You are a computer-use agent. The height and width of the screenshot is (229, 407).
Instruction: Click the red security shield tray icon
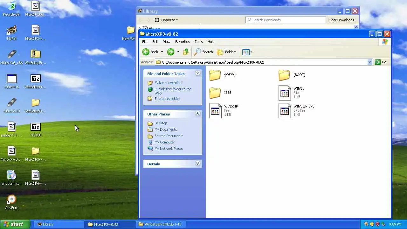pyautogui.click(x=377, y=224)
